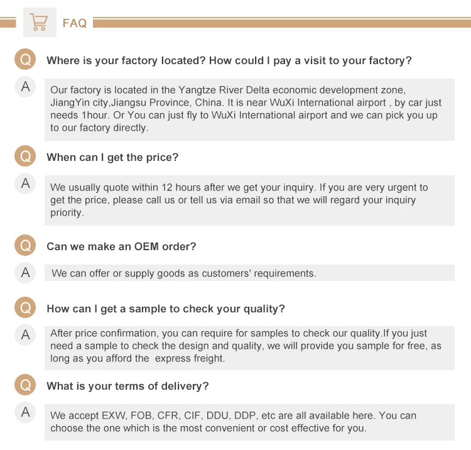Click the shopping cart icon
The height and width of the screenshot is (450, 471).
pyautogui.click(x=39, y=23)
